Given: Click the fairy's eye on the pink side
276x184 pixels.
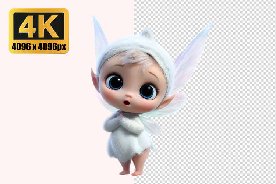Looking at the screenshot, I should [115, 82].
